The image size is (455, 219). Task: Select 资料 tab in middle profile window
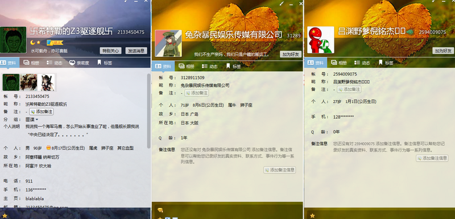tap(163, 66)
